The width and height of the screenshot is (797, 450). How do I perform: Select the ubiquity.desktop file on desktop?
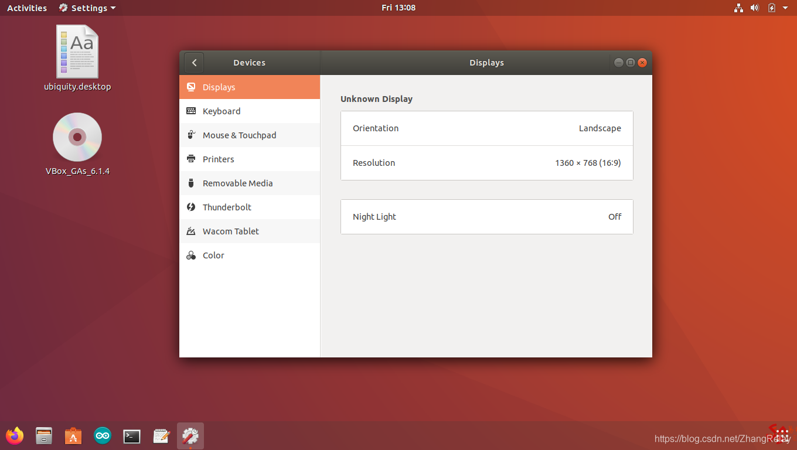[x=77, y=58]
